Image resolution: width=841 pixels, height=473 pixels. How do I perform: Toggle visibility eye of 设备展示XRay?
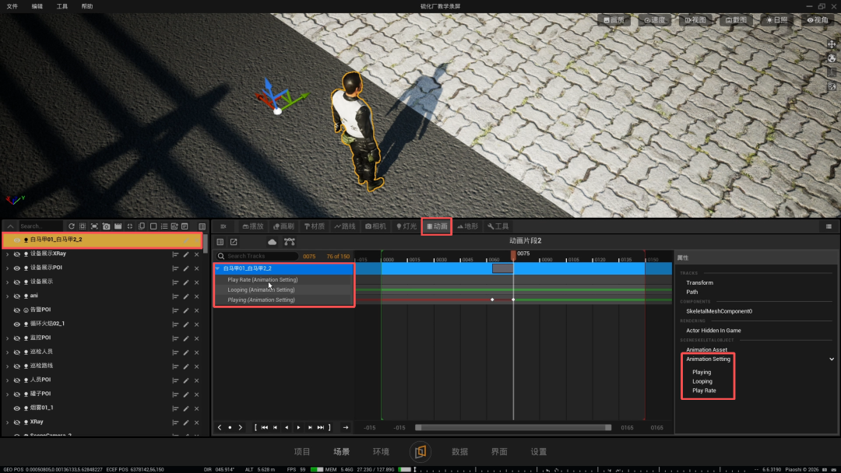coord(16,254)
